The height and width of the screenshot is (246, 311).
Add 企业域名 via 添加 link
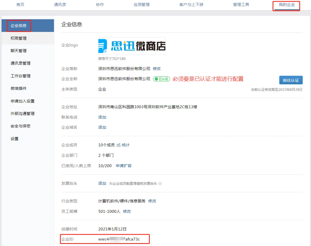pos(102,127)
